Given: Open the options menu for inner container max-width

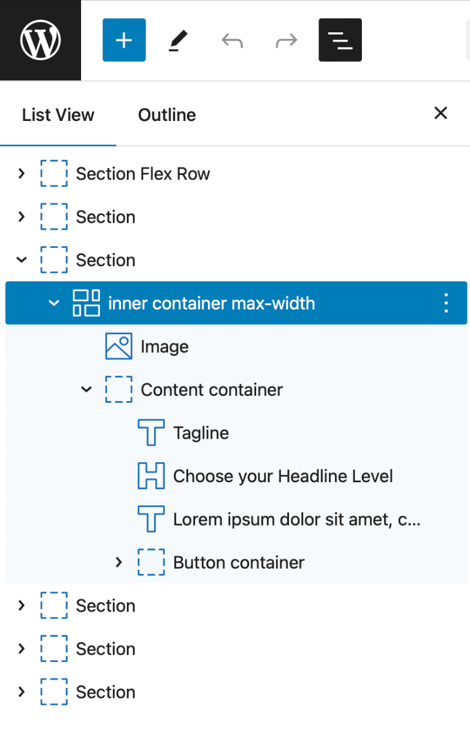Looking at the screenshot, I should coord(446,303).
